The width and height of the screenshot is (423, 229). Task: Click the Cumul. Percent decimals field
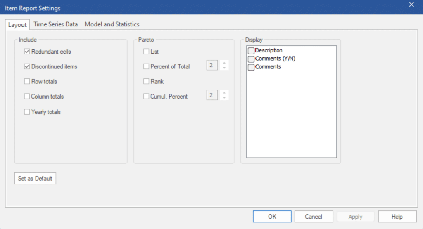(x=212, y=95)
